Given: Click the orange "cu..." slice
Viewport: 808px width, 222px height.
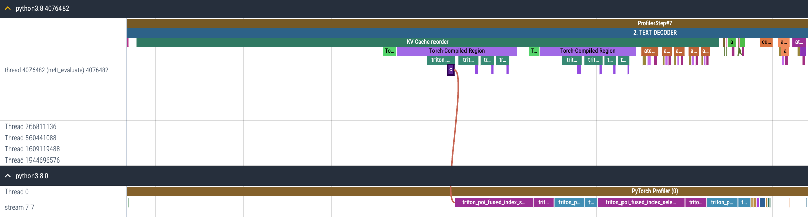Looking at the screenshot, I should tap(766, 42).
